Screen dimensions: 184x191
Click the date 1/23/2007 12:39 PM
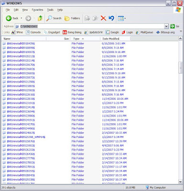[x=114, y=141]
